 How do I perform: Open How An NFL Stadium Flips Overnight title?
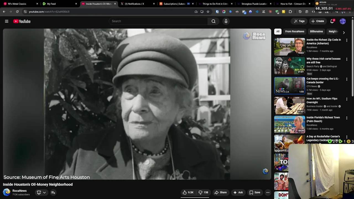[322, 100]
